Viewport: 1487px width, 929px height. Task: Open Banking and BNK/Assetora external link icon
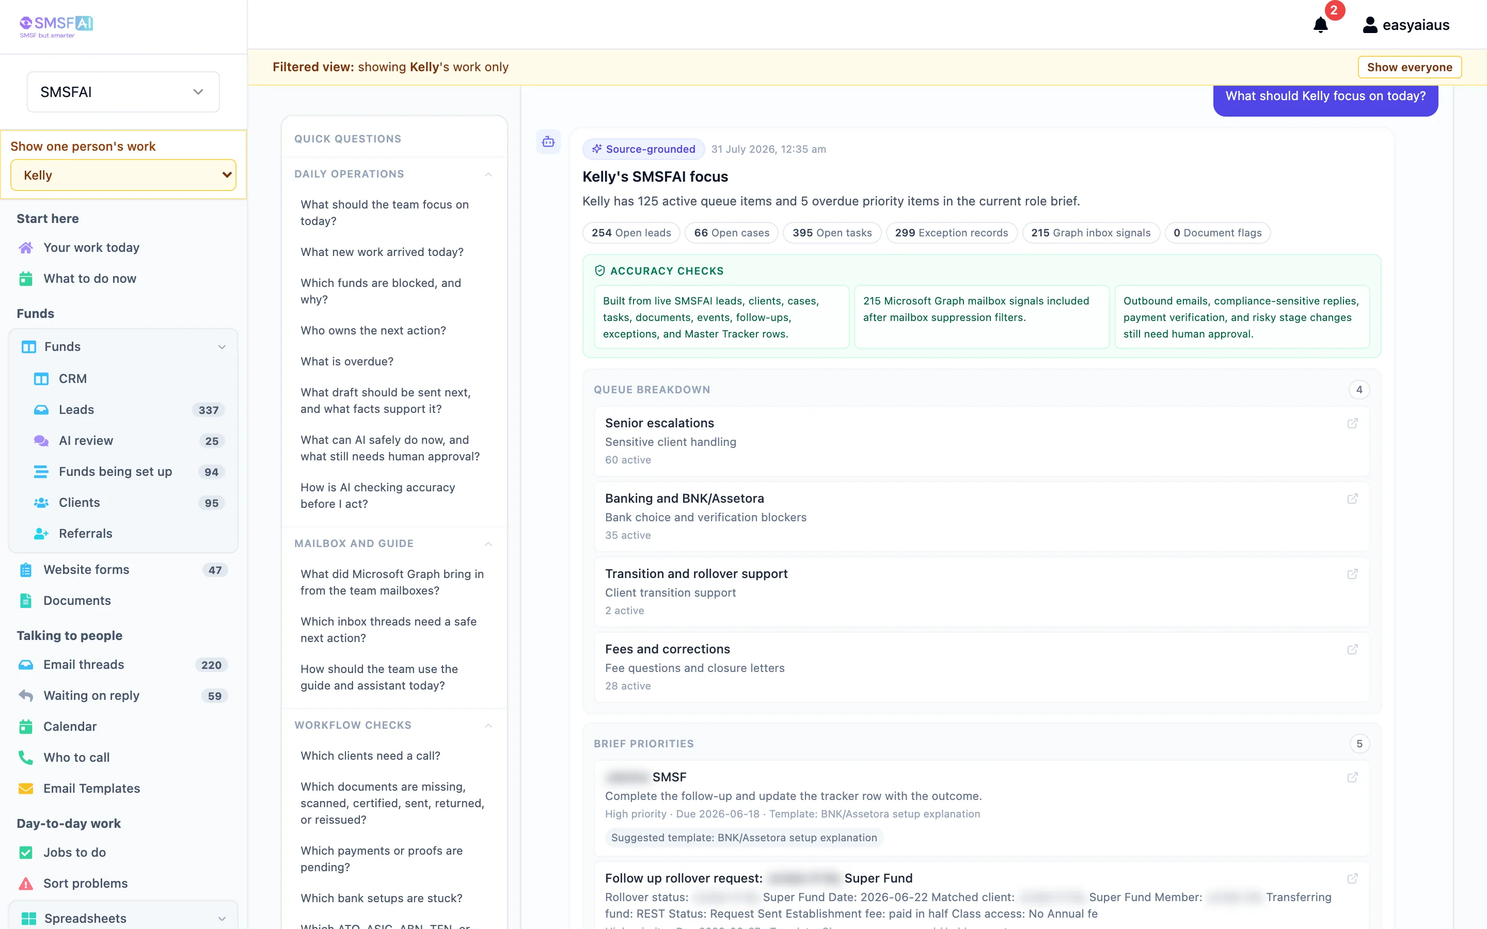click(1352, 499)
